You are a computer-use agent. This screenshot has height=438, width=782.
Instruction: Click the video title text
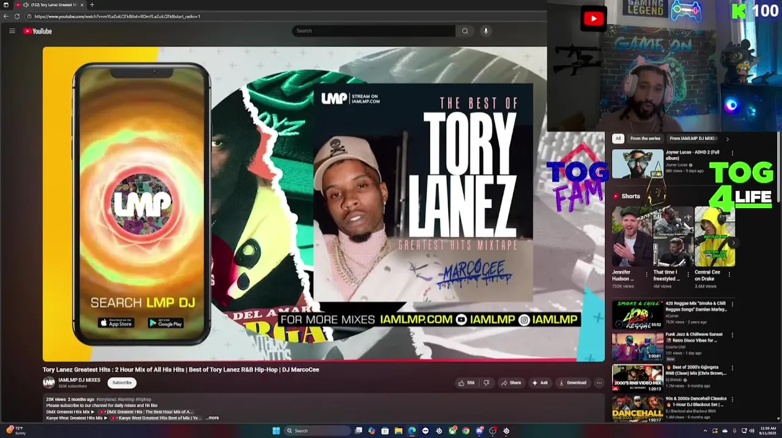(x=181, y=369)
